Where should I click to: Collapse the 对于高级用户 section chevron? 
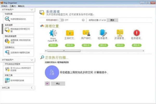pos(32,60)
